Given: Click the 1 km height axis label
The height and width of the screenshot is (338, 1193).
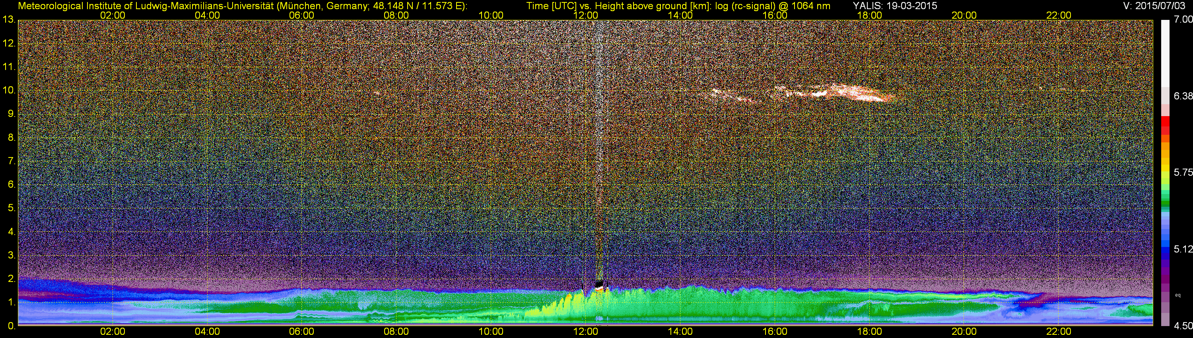Looking at the screenshot, I should click(11, 302).
